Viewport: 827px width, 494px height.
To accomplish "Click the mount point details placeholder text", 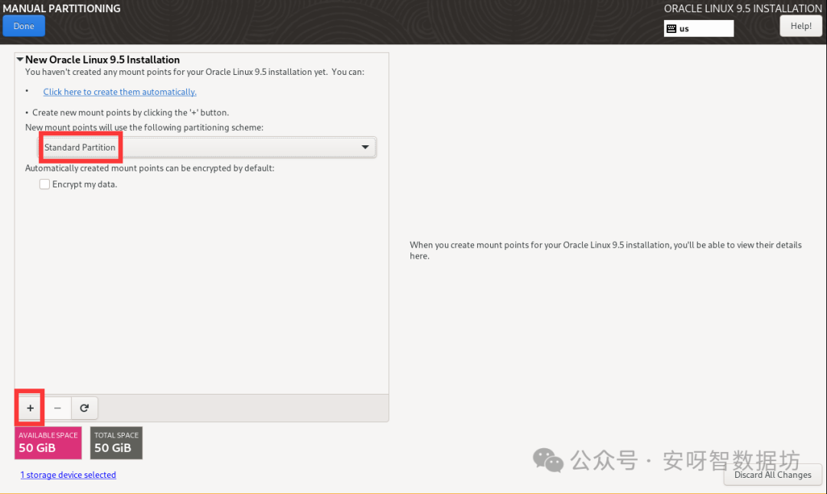I will tap(606, 250).
